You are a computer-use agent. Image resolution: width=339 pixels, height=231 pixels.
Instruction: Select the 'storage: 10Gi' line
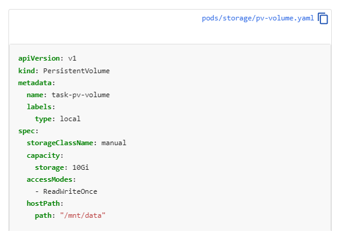(62, 167)
